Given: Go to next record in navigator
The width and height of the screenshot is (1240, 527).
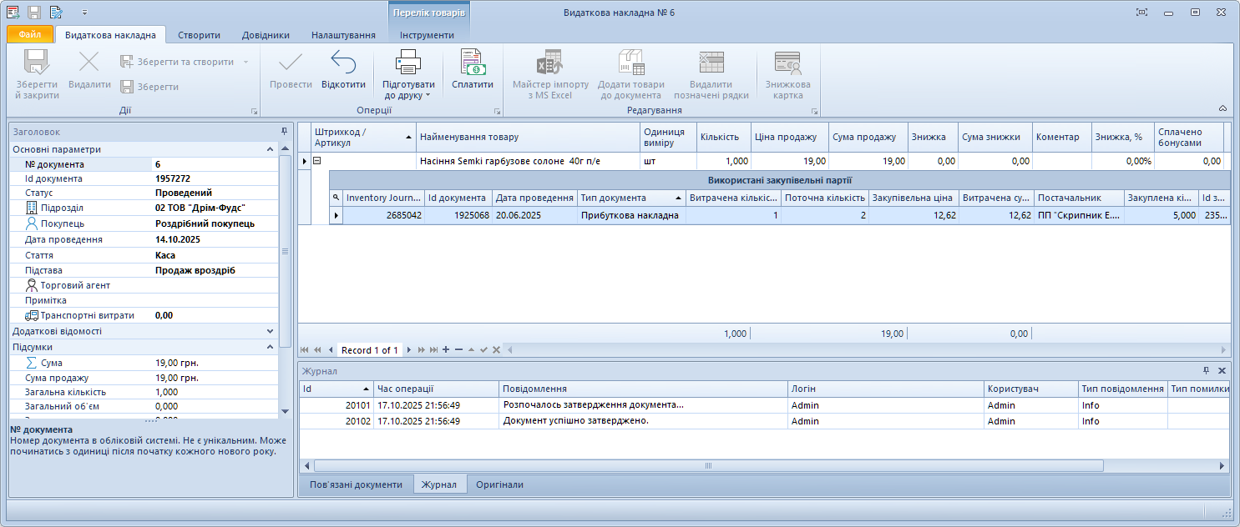Looking at the screenshot, I should pyautogui.click(x=409, y=350).
